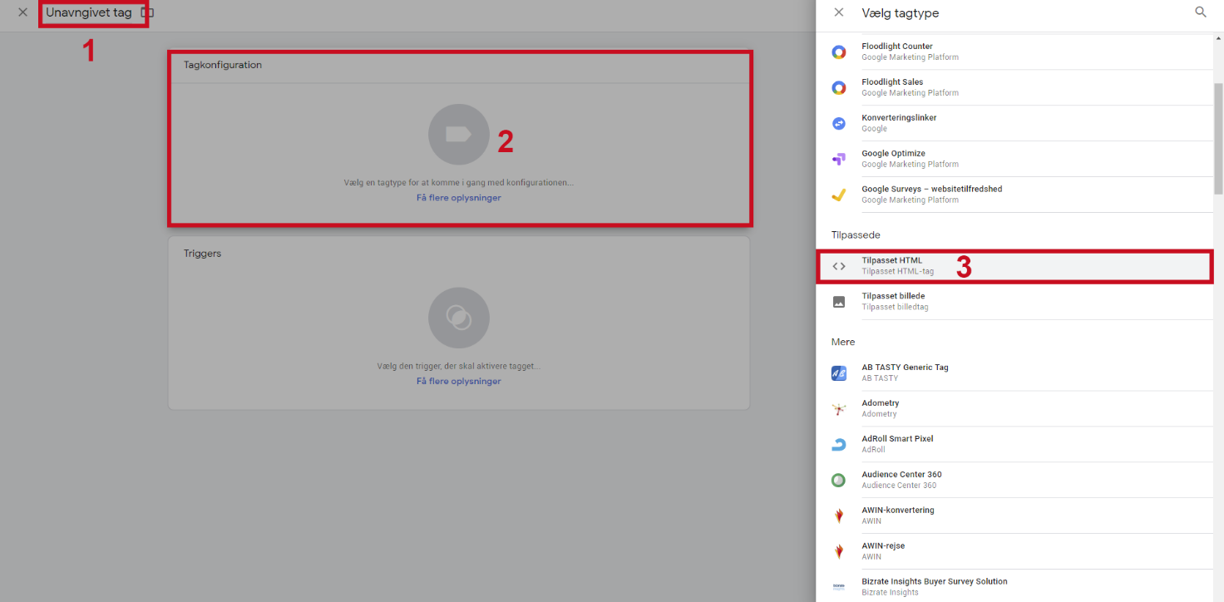The image size is (1224, 602).
Task: Select AB TASTY Generic Tag
Action: pos(905,373)
